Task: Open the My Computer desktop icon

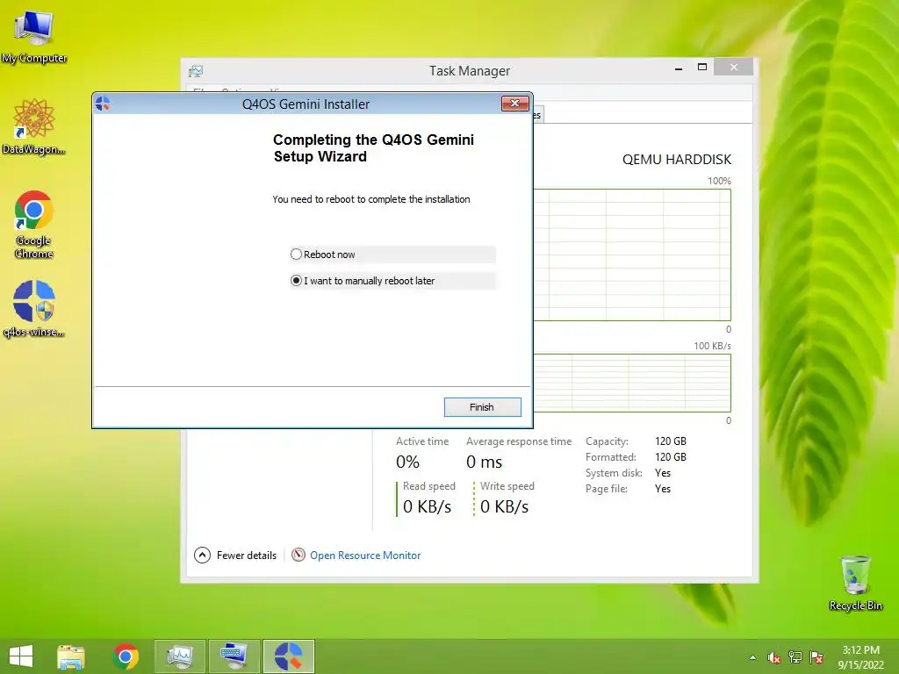Action: point(34,37)
